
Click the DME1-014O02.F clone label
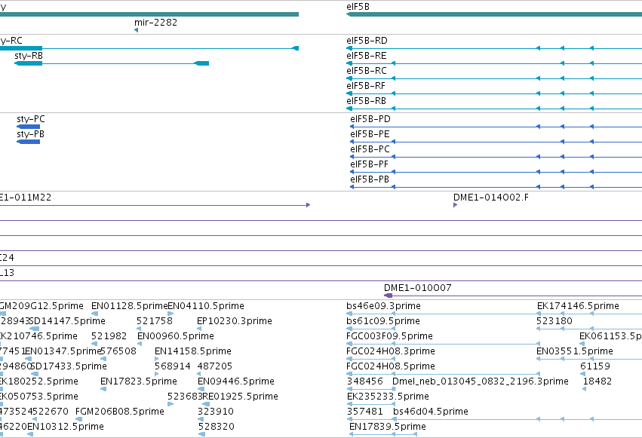[490, 198]
